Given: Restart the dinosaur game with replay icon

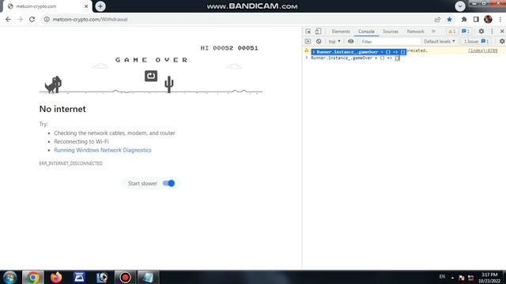Looking at the screenshot, I should tap(151, 76).
